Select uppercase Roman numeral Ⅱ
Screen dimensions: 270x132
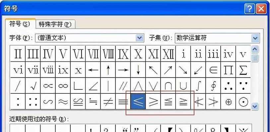(18, 53)
